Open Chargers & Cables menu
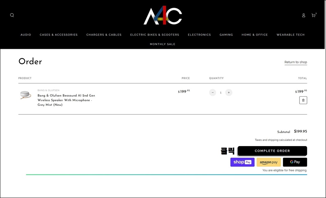The height and width of the screenshot is (198, 326). coord(104,35)
